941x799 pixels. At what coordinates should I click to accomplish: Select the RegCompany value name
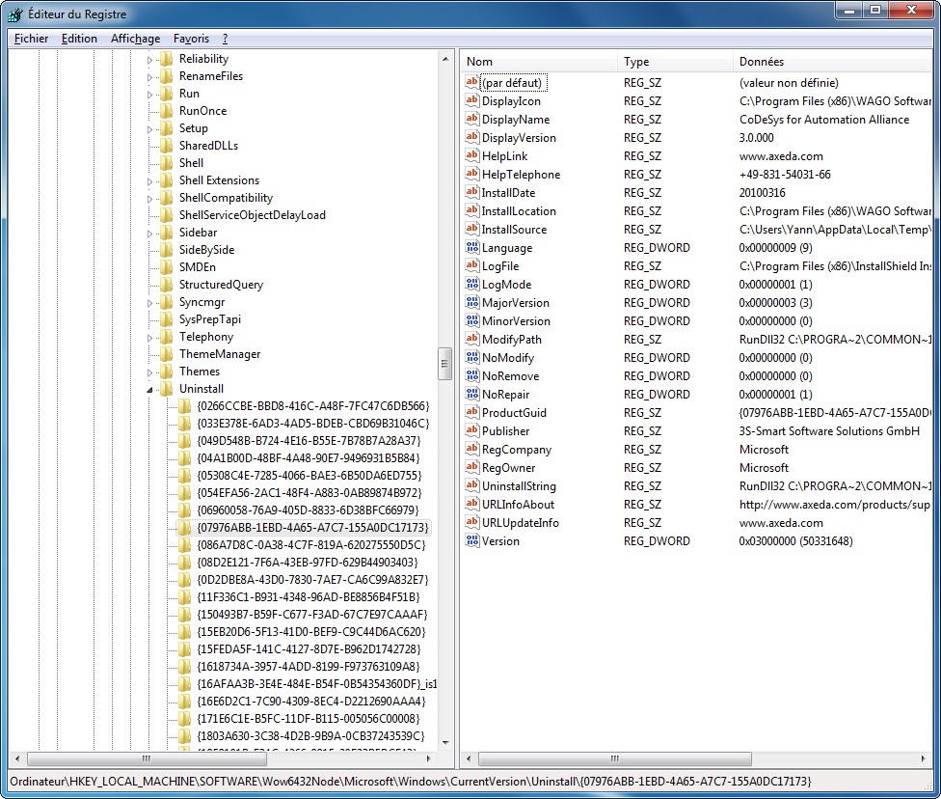click(x=517, y=450)
